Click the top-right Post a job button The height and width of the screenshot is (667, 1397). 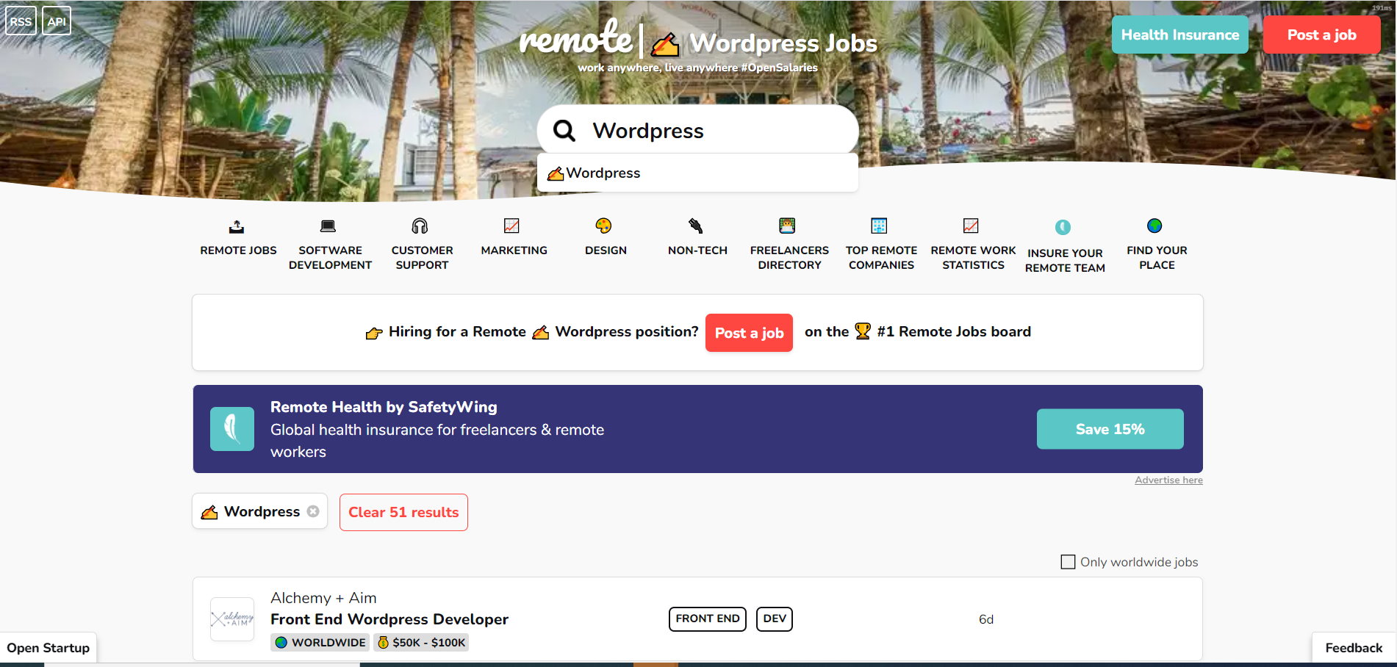(x=1321, y=35)
